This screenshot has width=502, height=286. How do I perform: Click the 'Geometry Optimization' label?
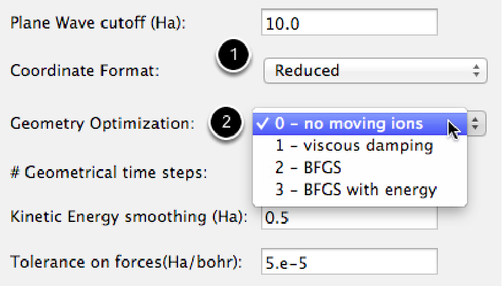click(102, 123)
